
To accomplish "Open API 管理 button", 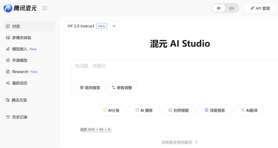I will click(260, 8).
